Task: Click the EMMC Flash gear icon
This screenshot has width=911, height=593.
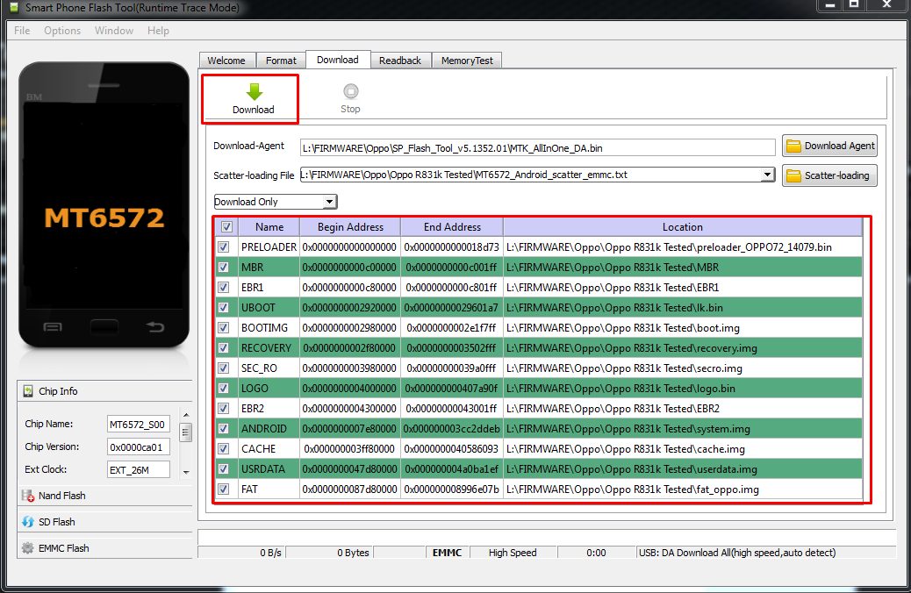Action: tap(28, 547)
